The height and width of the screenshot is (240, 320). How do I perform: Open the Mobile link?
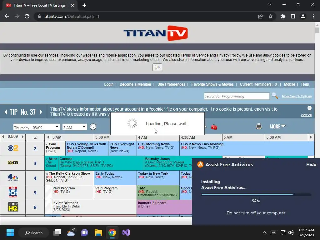(289, 84)
